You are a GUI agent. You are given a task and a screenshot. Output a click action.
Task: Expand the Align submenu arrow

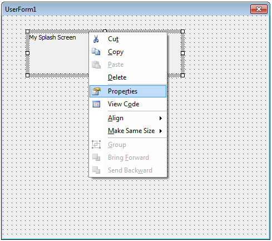pyautogui.click(x=161, y=118)
